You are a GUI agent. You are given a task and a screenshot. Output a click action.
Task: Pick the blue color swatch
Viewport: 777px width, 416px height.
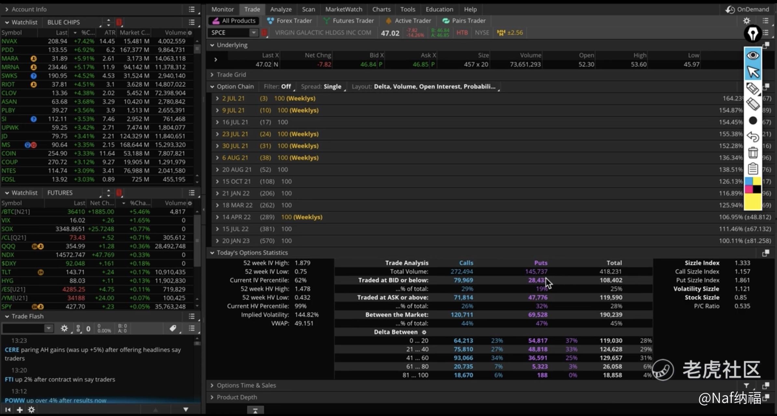pos(749,181)
